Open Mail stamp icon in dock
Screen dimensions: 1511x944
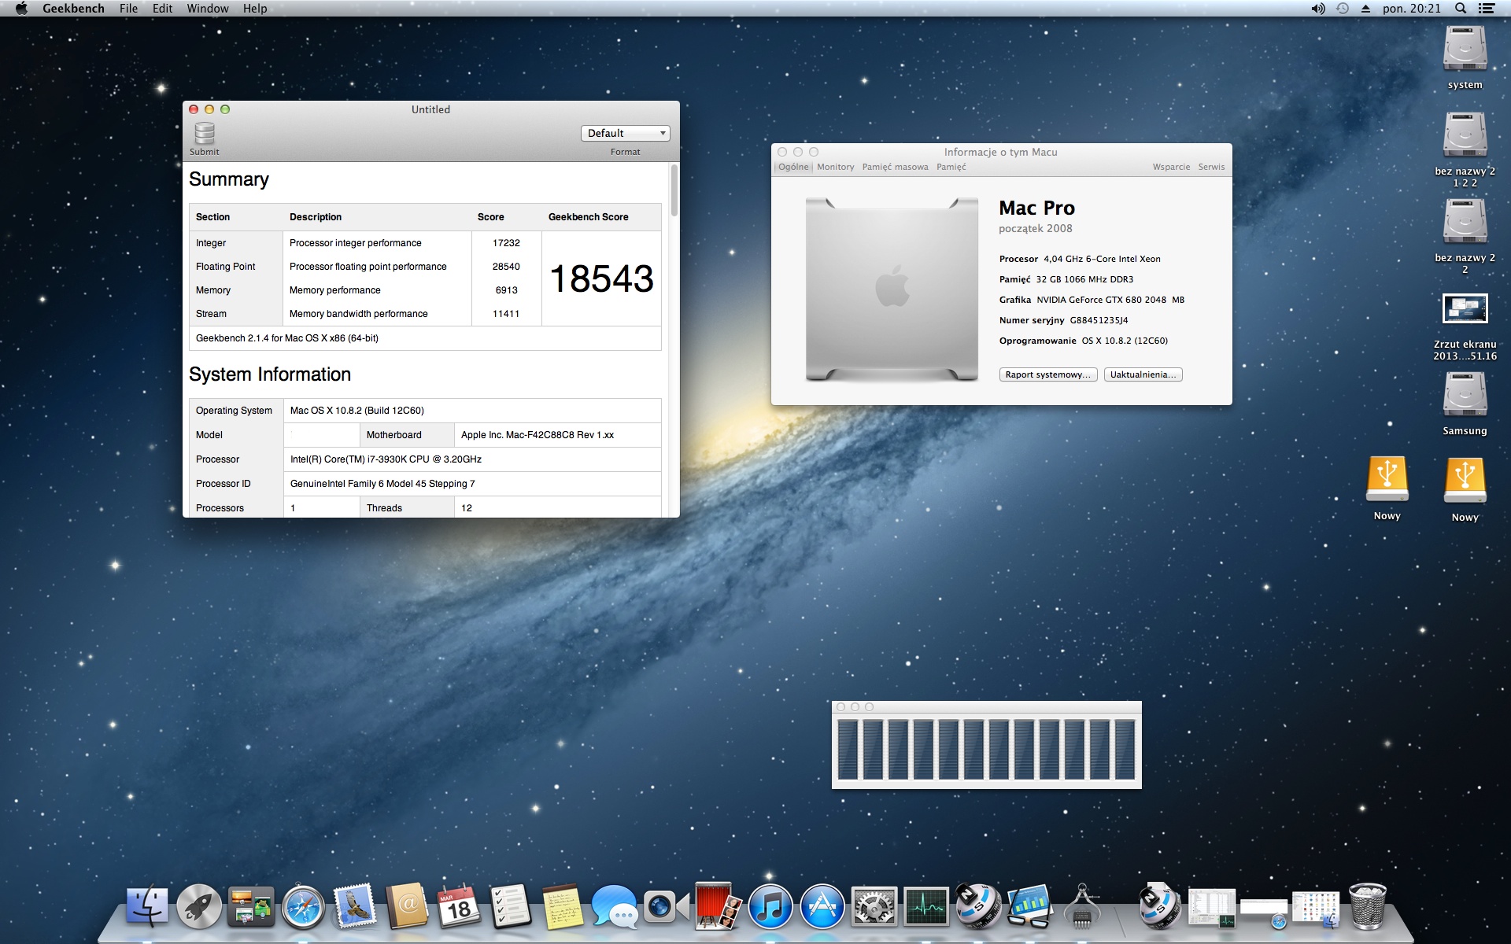click(355, 907)
